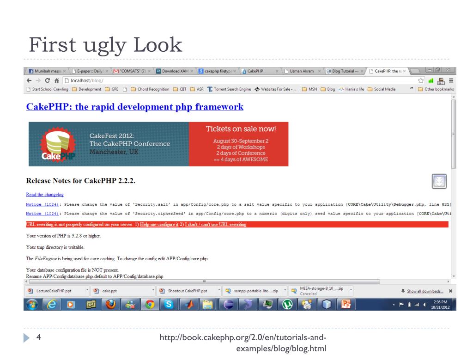Screen dimensions: 473x355
Task: Click the extension icon beside the menu
Action: click(441, 81)
